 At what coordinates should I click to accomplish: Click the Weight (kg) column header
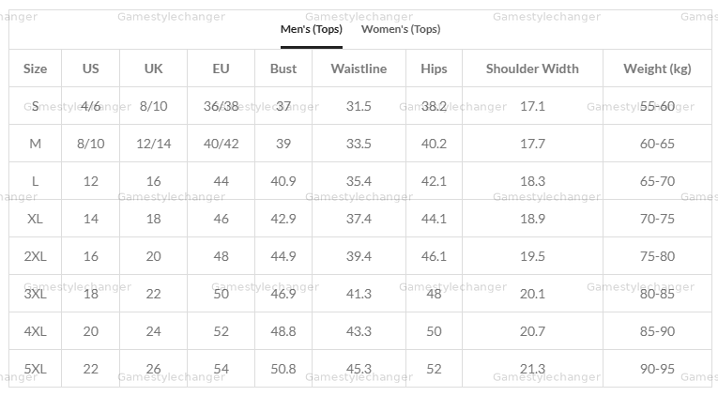[x=657, y=69]
